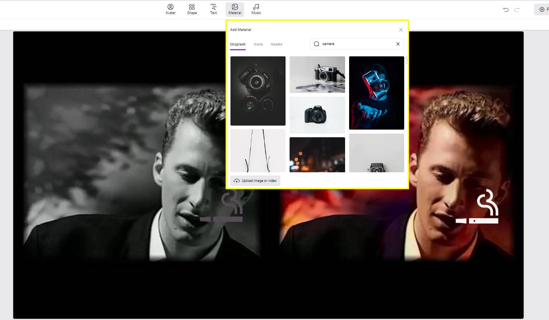This screenshot has width=549, height=320.
Task: Switch to the Assets tab
Action: tap(276, 44)
